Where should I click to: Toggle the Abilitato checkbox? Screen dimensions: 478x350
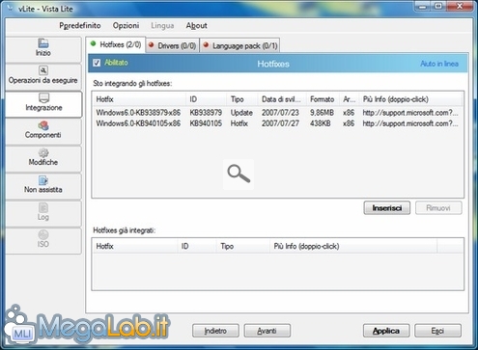coord(97,63)
